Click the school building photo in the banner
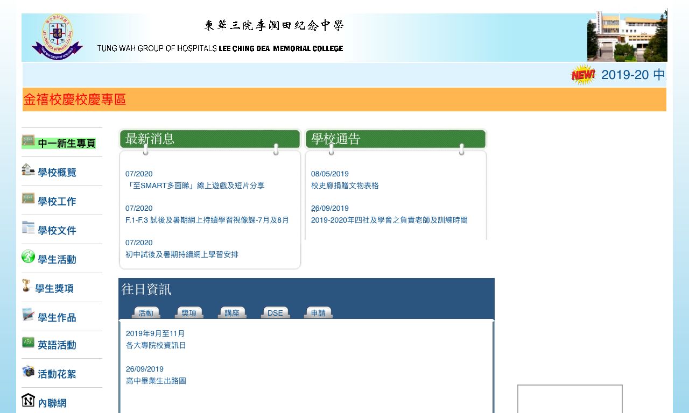This screenshot has width=689, height=413. click(x=627, y=37)
